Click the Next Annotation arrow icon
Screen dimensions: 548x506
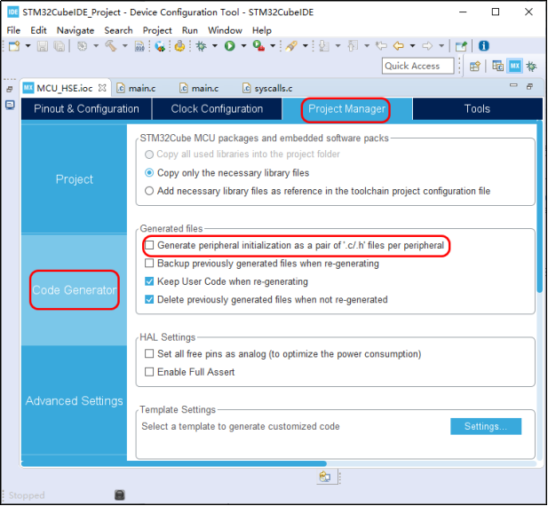coord(324,46)
